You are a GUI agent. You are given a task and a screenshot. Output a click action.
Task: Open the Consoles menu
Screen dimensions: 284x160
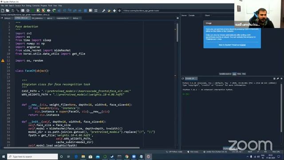pos(36,6)
